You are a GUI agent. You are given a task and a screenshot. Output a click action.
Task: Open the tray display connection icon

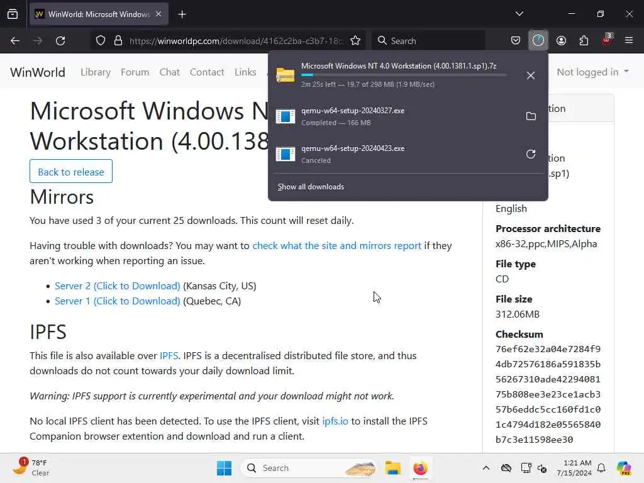pyautogui.click(x=526, y=468)
